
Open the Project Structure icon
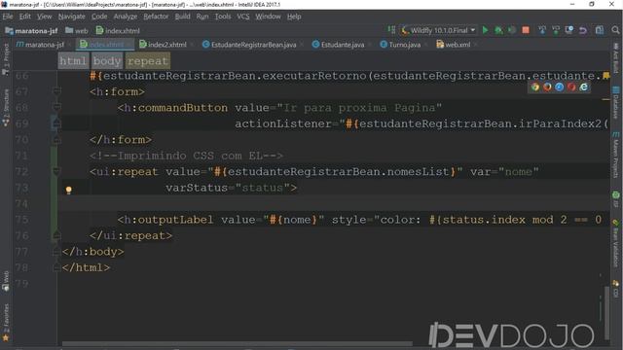pos(600,30)
